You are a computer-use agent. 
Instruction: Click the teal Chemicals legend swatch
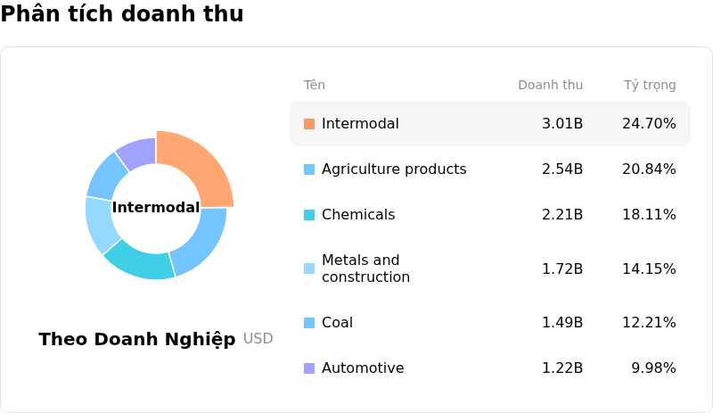[x=309, y=215]
